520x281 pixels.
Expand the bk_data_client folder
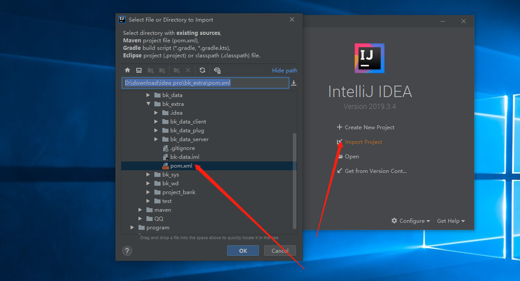coord(156,122)
